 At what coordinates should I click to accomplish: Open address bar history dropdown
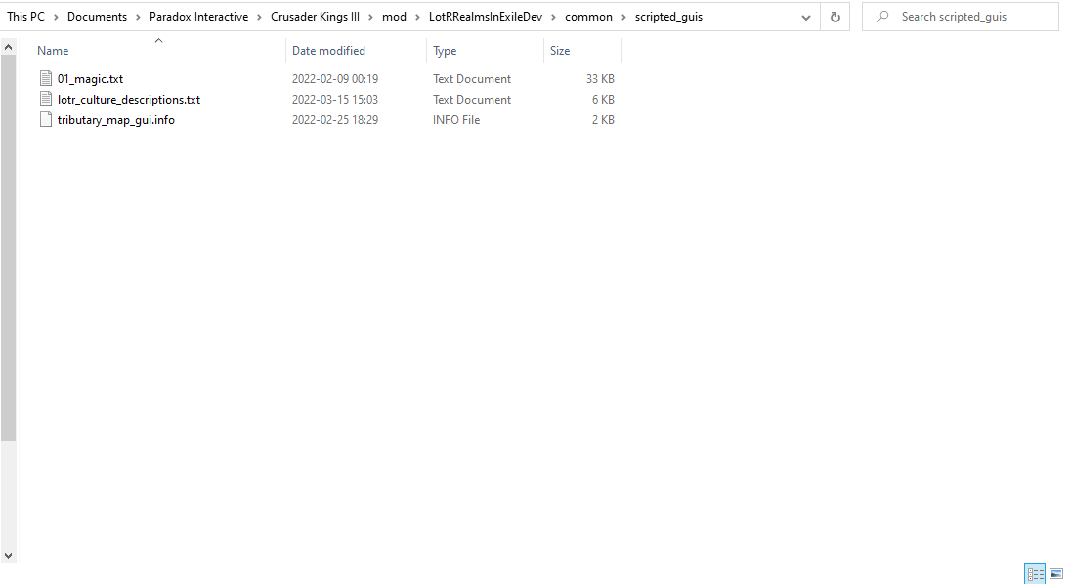(806, 17)
